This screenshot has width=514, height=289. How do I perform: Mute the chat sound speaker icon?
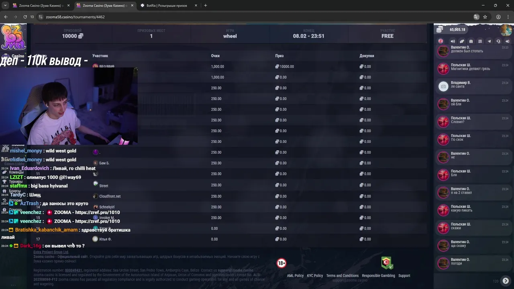tap(453, 41)
